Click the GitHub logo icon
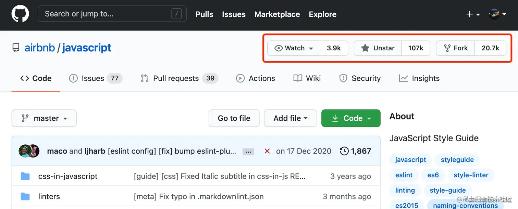This screenshot has width=518, height=209. pos(20,14)
